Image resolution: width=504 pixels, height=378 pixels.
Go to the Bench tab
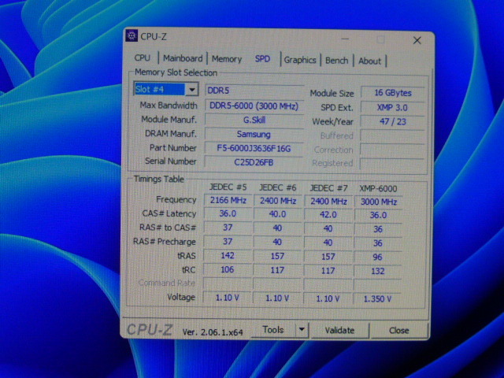(x=336, y=61)
